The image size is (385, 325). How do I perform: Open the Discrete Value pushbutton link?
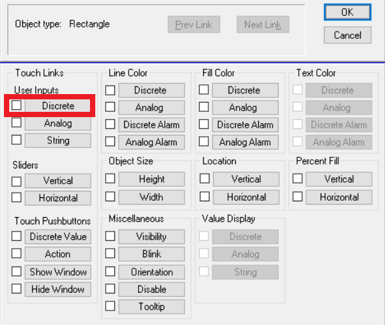[x=58, y=237]
